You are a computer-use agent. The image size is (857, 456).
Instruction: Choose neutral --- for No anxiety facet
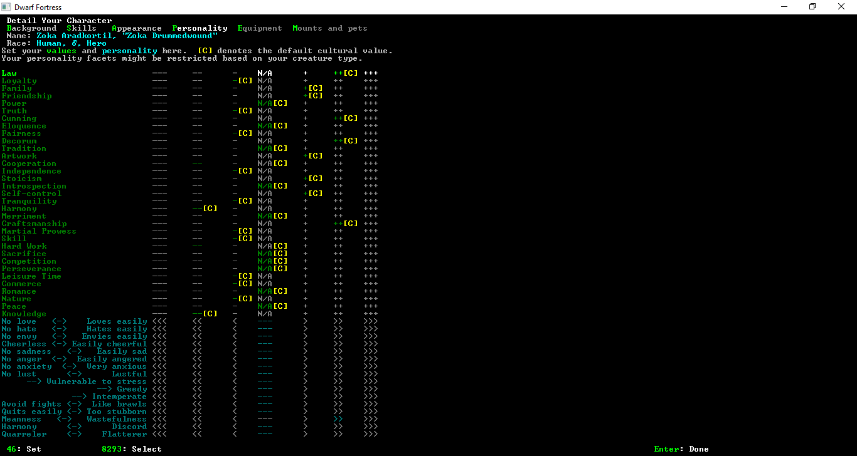pos(265,366)
